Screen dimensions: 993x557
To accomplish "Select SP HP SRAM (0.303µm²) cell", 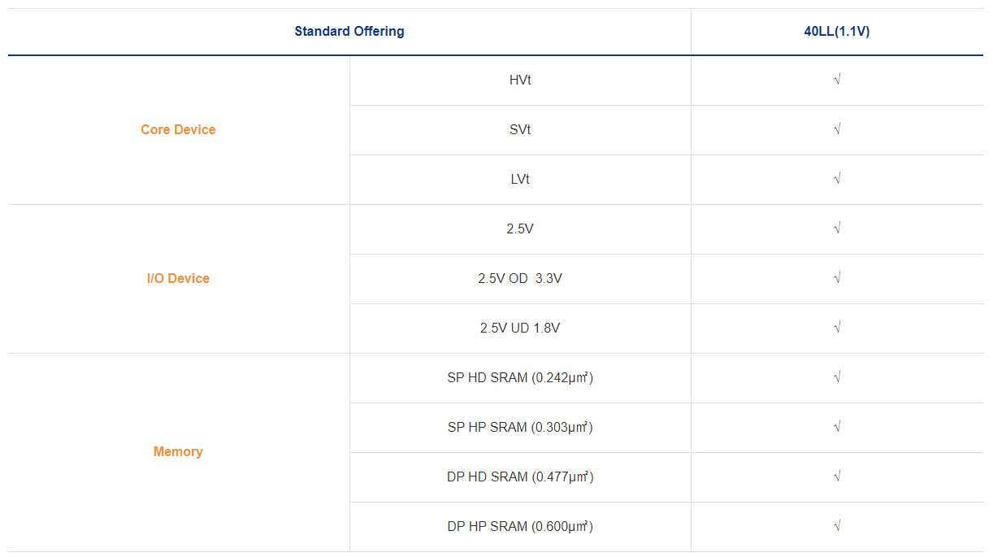I will point(520,428).
